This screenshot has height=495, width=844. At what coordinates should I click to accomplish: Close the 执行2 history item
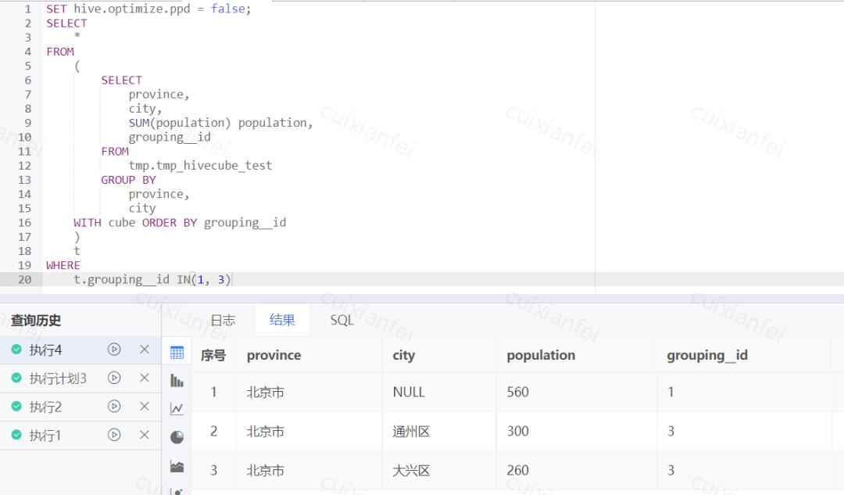144,407
